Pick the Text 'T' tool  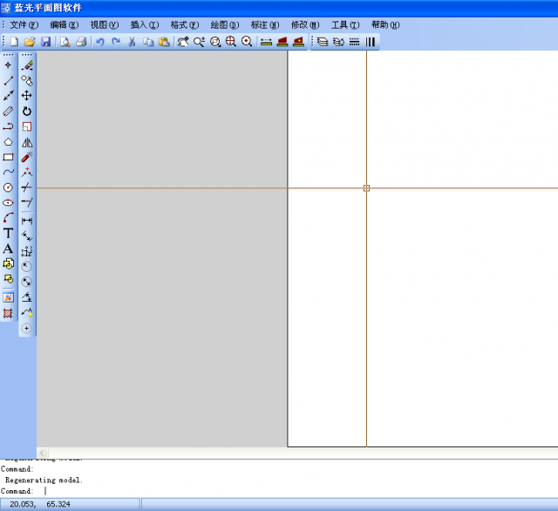(x=9, y=233)
